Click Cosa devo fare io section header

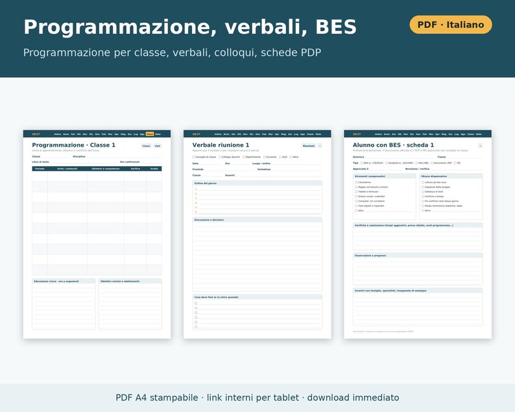pos(257,297)
